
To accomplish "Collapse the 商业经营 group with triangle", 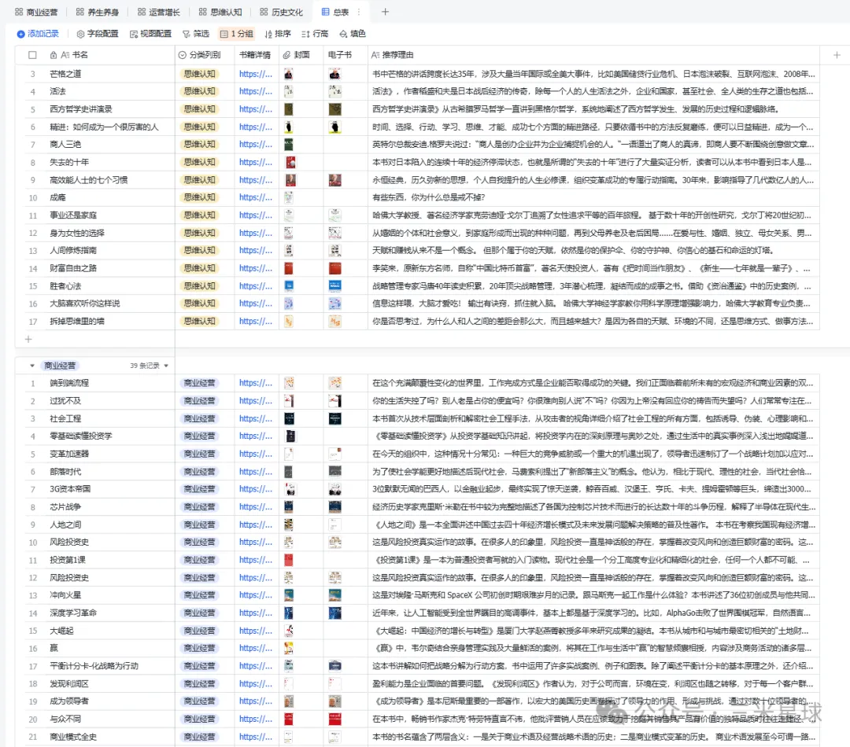I will point(32,366).
